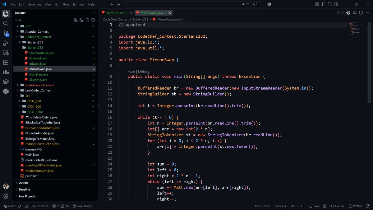Open the Manage gear in activity bar
Viewport: 373px width, 210px height.
pyautogui.click(x=6, y=196)
